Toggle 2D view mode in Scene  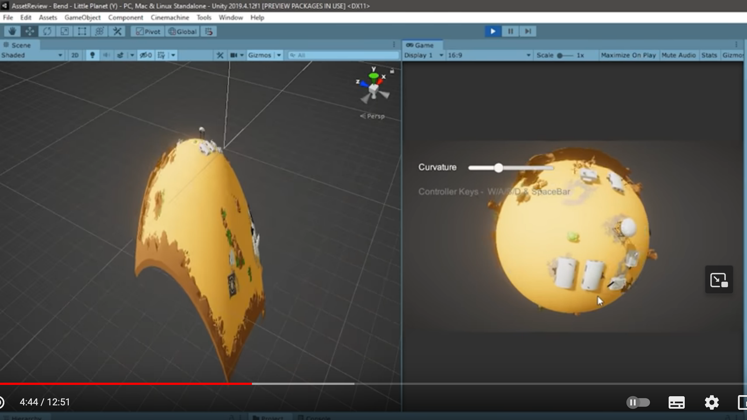(75, 55)
